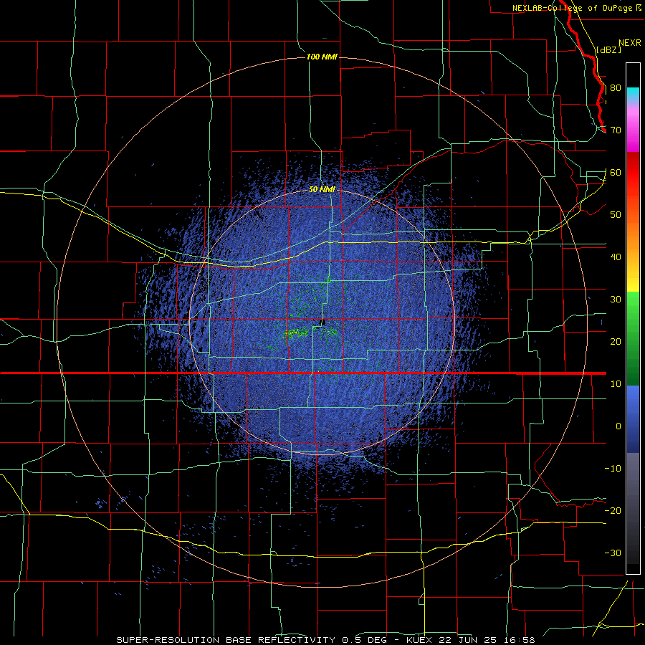
Task: Select the "NEXR" label above the legend
Action: click(629, 43)
